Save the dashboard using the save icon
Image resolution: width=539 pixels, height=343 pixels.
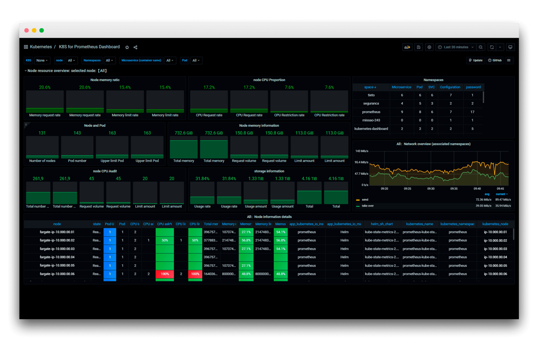[x=418, y=47]
